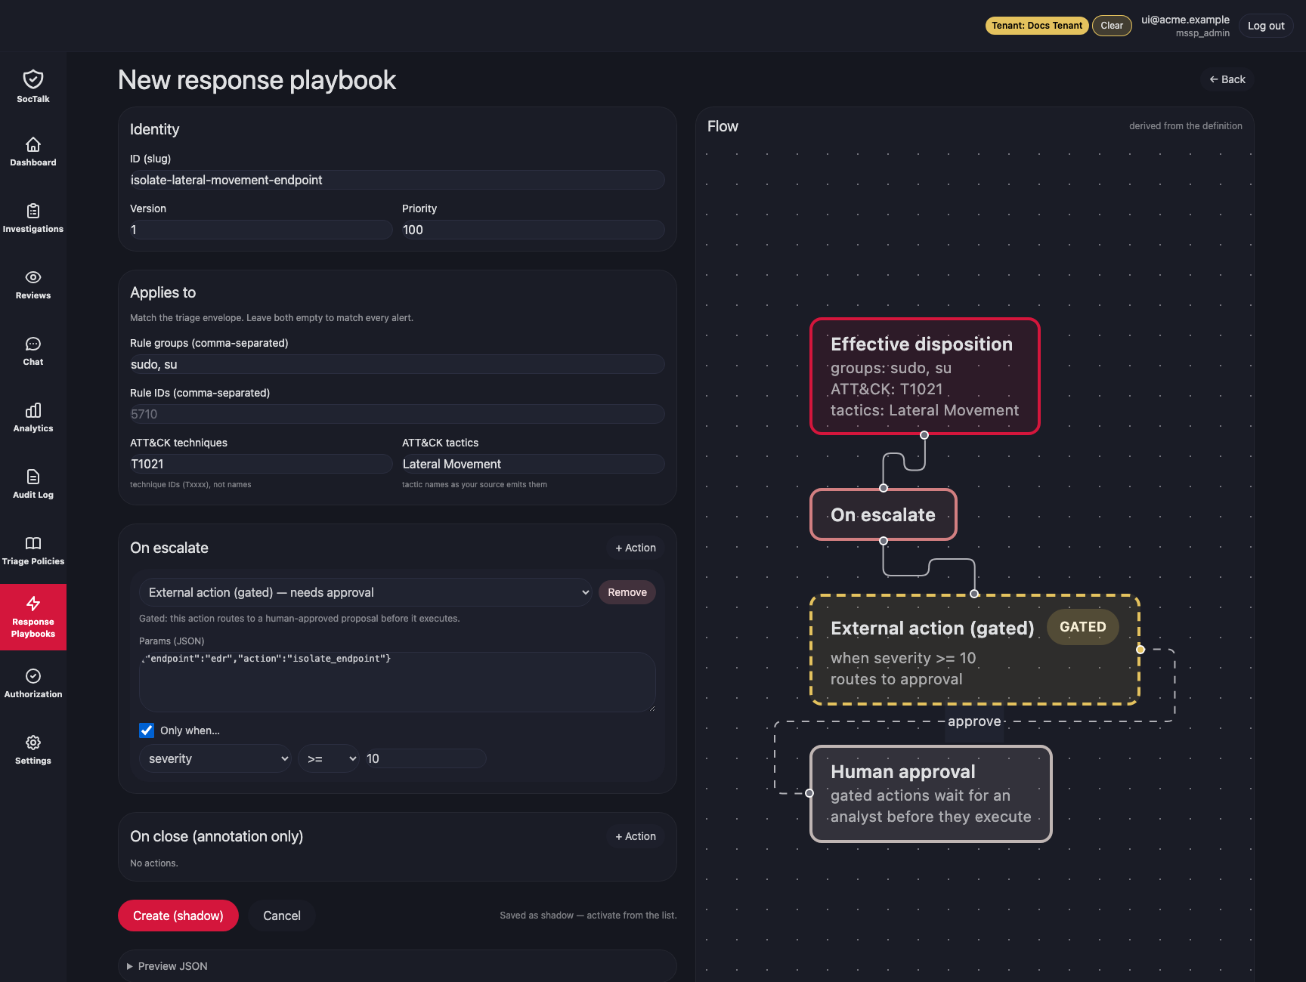1306x982 pixels.
Task: Remove the gated external action
Action: pyautogui.click(x=627, y=592)
